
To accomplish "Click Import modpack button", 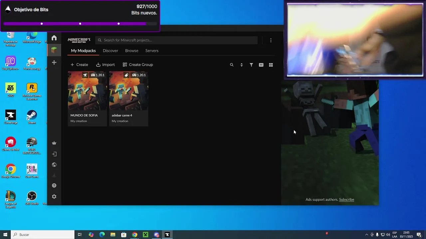I will (x=106, y=65).
